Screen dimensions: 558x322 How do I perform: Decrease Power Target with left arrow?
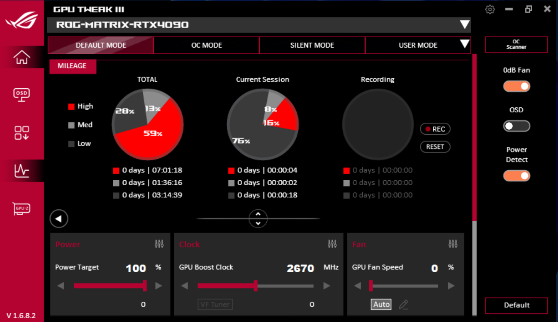click(61, 286)
